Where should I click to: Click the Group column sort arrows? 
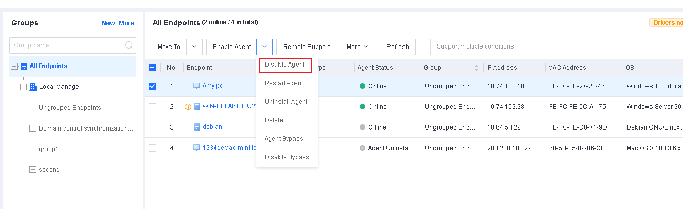[476, 68]
